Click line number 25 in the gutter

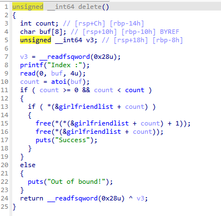pyautogui.click(x=4, y=207)
